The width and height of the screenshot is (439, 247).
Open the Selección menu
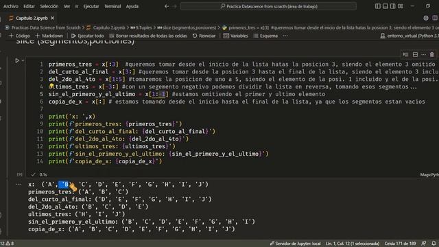click(49, 6)
